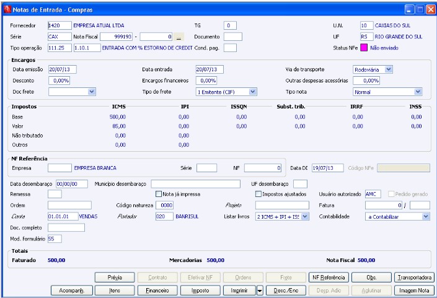Select the Município desembaraço text field
This screenshot has height=298, width=437.
195,183
